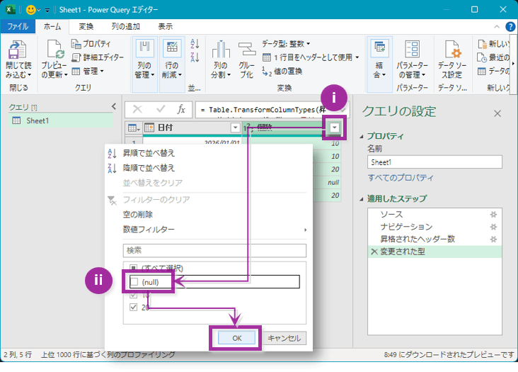Open the すべてのプロパティ link
This screenshot has height=372, width=518.
click(x=400, y=178)
